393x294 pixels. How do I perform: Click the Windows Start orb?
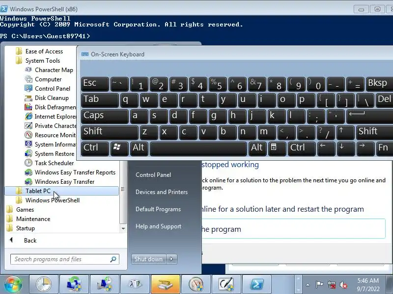(13, 284)
